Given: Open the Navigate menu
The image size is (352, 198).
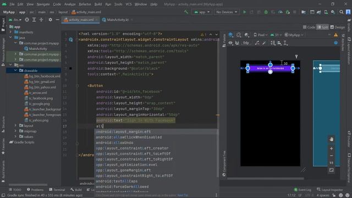Looking at the screenshot, I should click(43, 4).
